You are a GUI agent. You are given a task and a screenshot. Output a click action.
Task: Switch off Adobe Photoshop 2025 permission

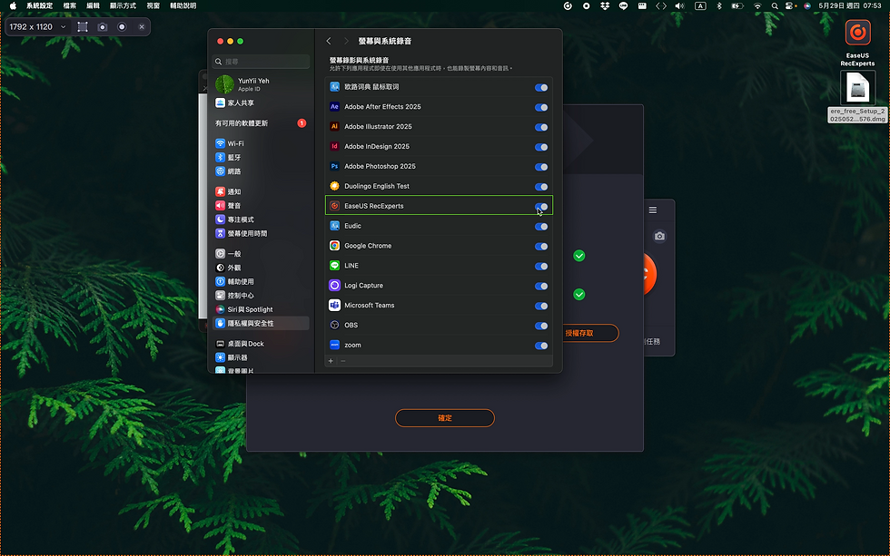541,167
